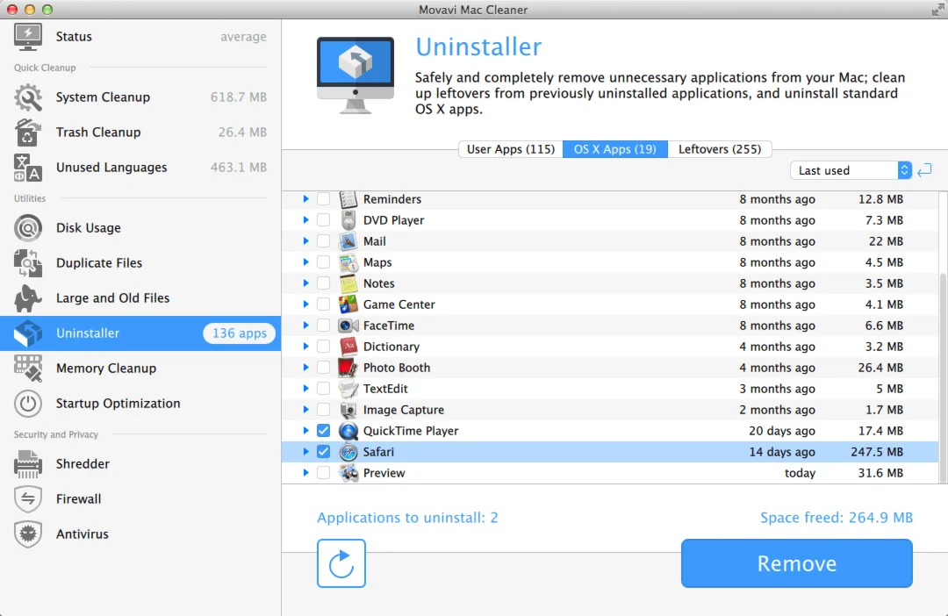The width and height of the screenshot is (948, 616).
Task: Open the Status section
Action: pos(140,36)
